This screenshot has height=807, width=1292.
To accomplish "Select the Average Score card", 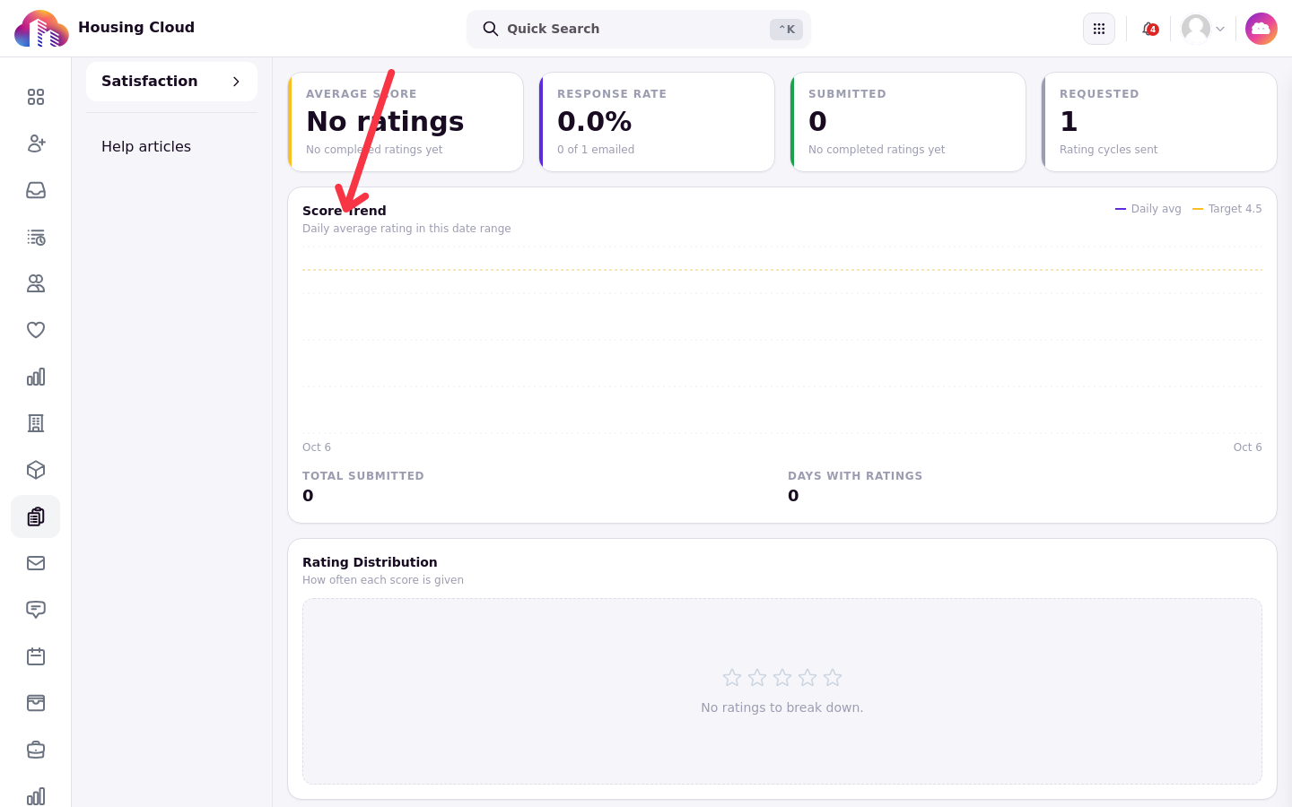I will pyautogui.click(x=406, y=122).
